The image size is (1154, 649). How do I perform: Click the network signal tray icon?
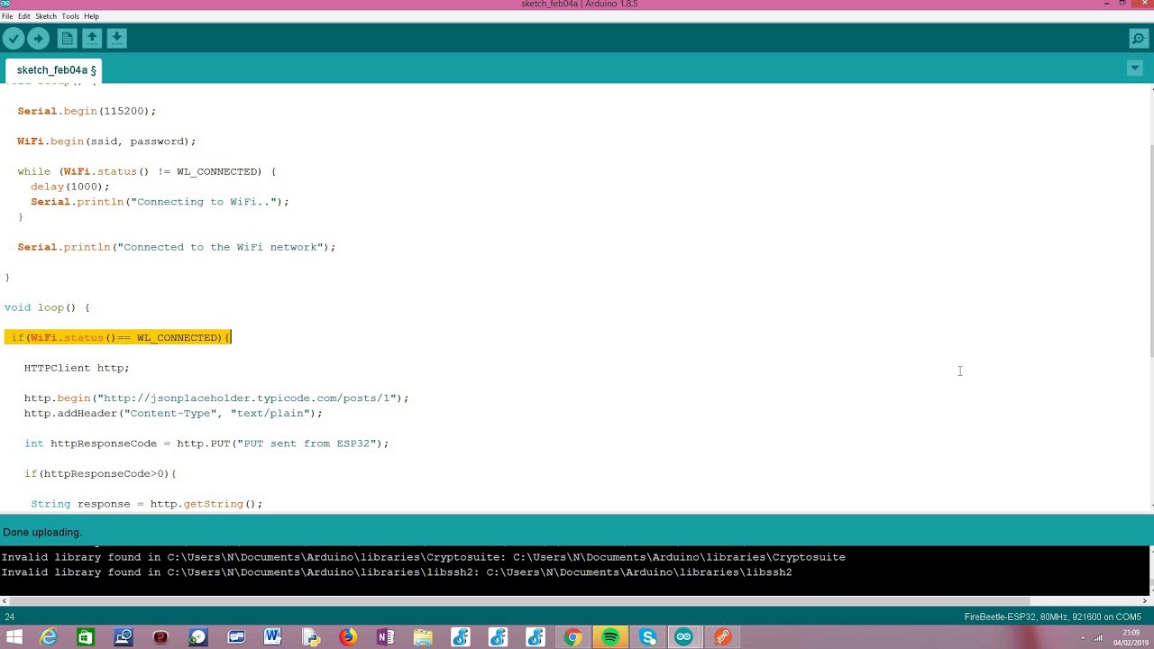[1097, 638]
